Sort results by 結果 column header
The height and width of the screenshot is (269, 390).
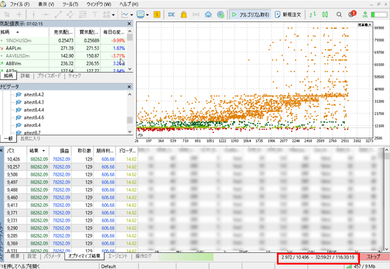[x=33, y=150]
